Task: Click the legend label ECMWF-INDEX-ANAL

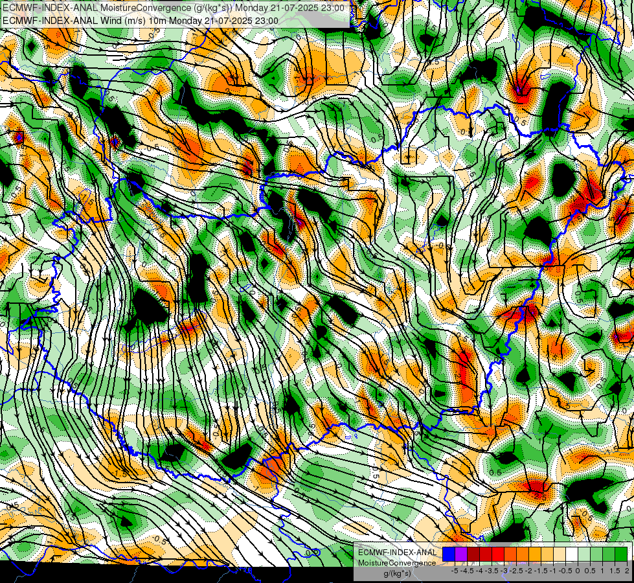Action: coord(397,553)
